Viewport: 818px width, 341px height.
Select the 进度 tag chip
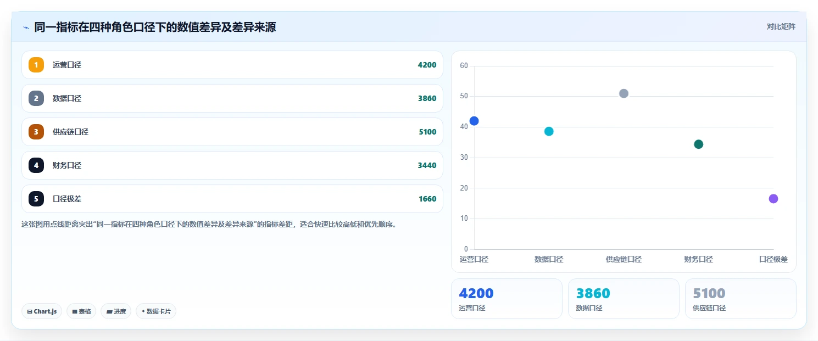116,311
